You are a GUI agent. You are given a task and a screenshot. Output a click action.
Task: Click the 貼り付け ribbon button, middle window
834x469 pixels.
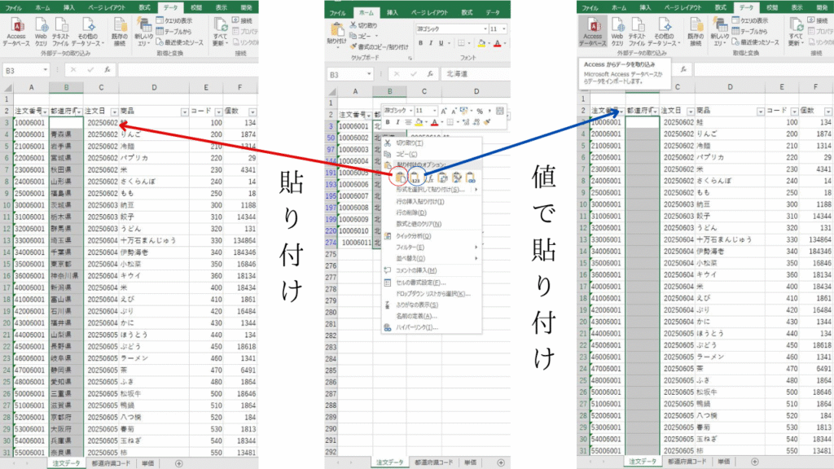[337, 35]
